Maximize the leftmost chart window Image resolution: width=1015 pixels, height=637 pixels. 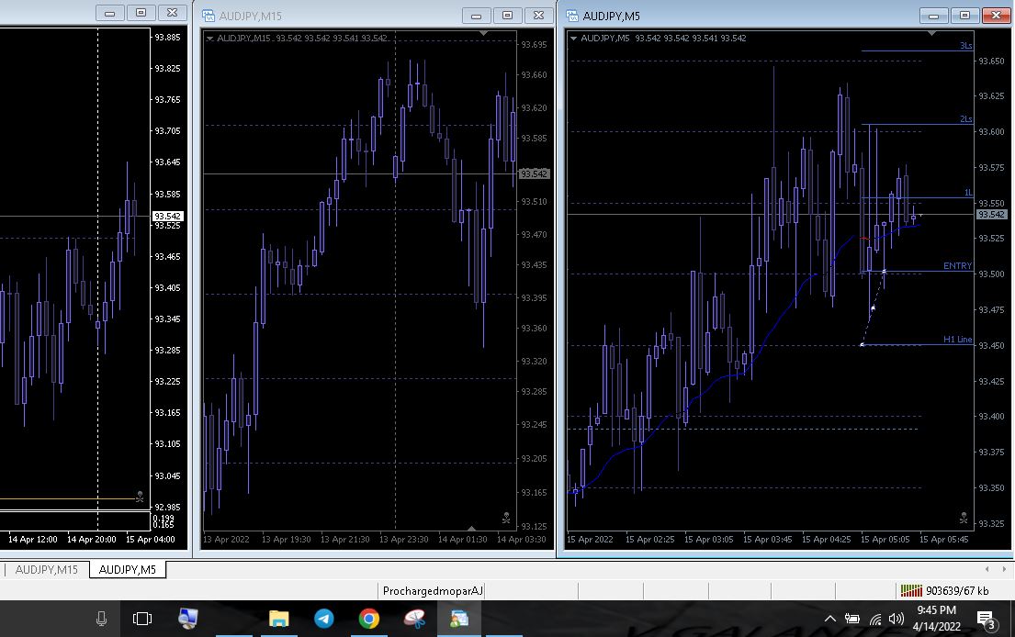(141, 13)
